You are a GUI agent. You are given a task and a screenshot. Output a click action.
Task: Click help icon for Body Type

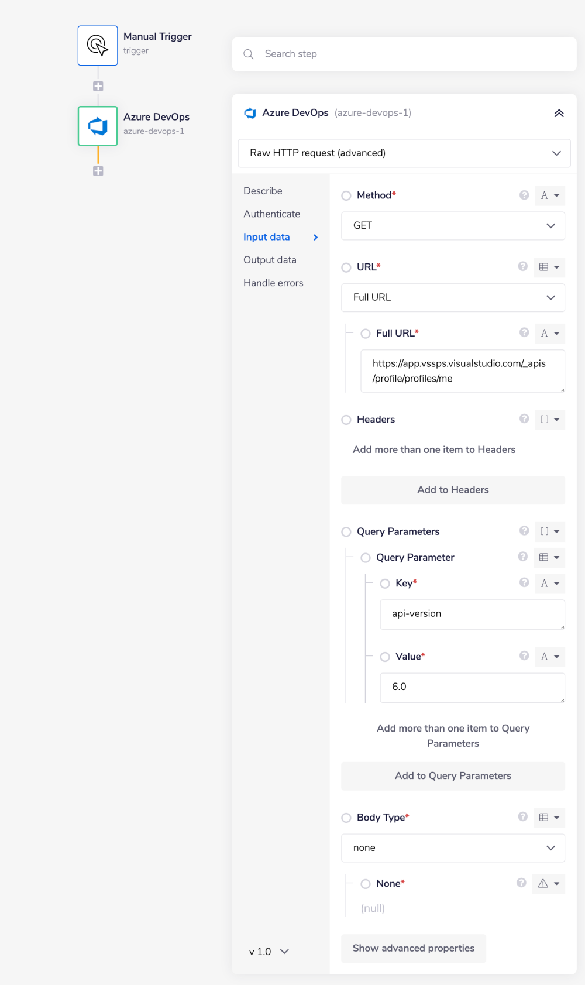coord(523,817)
